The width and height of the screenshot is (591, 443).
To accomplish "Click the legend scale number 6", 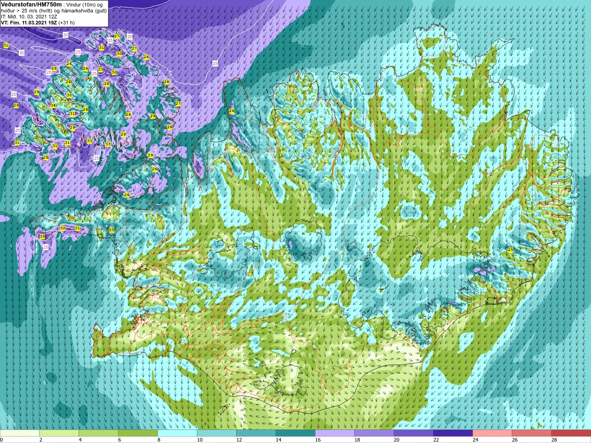I will click(119, 440).
